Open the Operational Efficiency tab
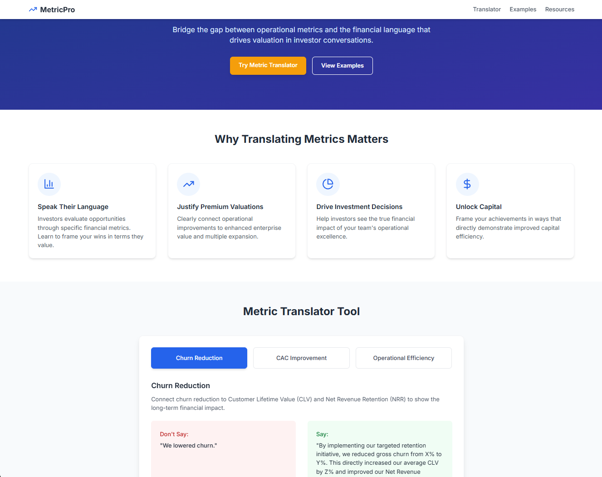This screenshot has width=602, height=477. pos(403,358)
